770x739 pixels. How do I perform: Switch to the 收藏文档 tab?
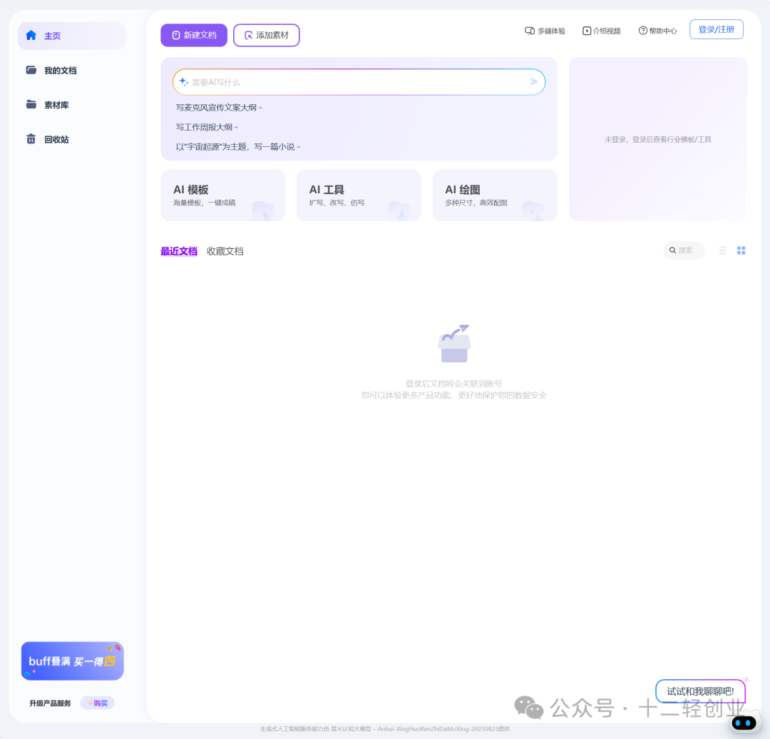click(x=225, y=250)
